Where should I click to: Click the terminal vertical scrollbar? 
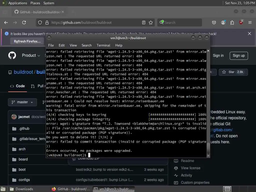click(208, 103)
